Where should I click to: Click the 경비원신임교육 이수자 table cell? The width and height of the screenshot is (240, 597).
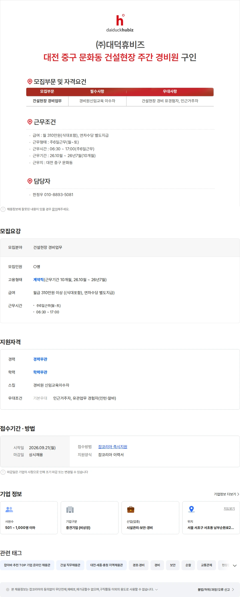click(x=97, y=101)
